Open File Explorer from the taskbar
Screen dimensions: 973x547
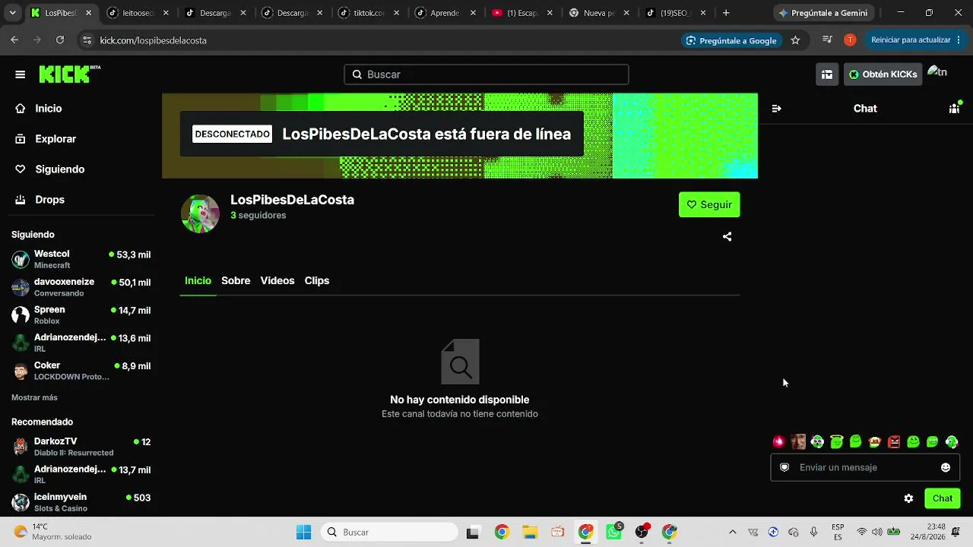click(x=529, y=532)
